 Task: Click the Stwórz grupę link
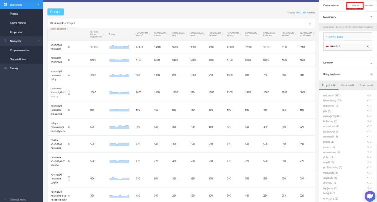point(335,37)
